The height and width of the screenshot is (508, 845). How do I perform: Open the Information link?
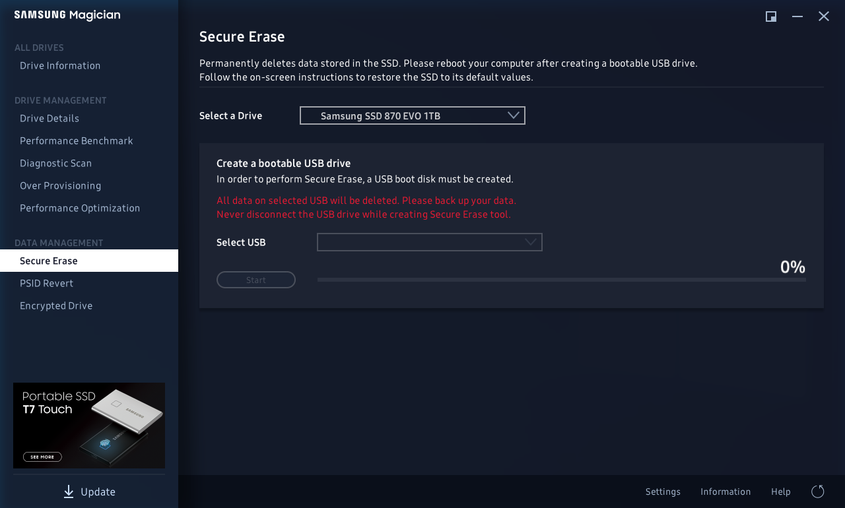pos(726,492)
